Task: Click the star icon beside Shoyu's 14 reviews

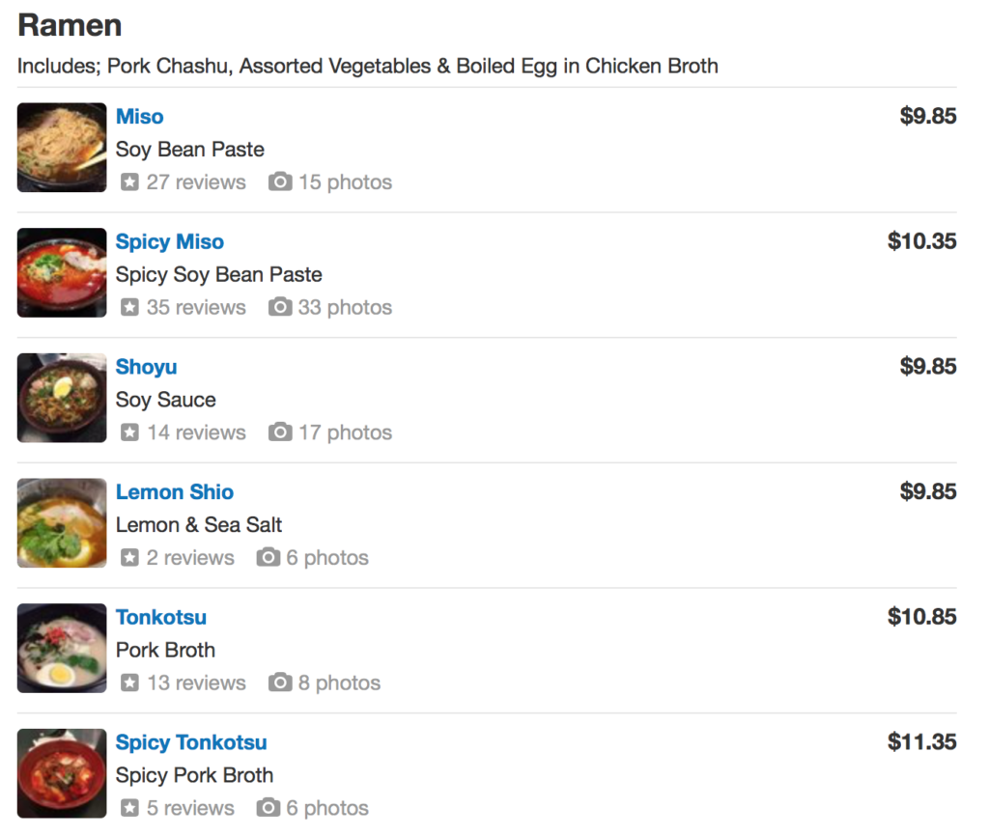Action: click(x=129, y=432)
